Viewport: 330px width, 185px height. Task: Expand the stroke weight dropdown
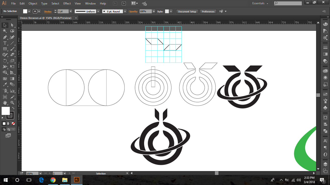click(71, 11)
